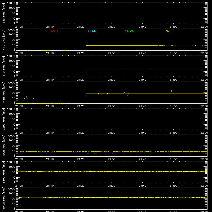Select the 8800 MHz [SFU] axis title
Screen dimensions: 212x212
coord(3,172)
